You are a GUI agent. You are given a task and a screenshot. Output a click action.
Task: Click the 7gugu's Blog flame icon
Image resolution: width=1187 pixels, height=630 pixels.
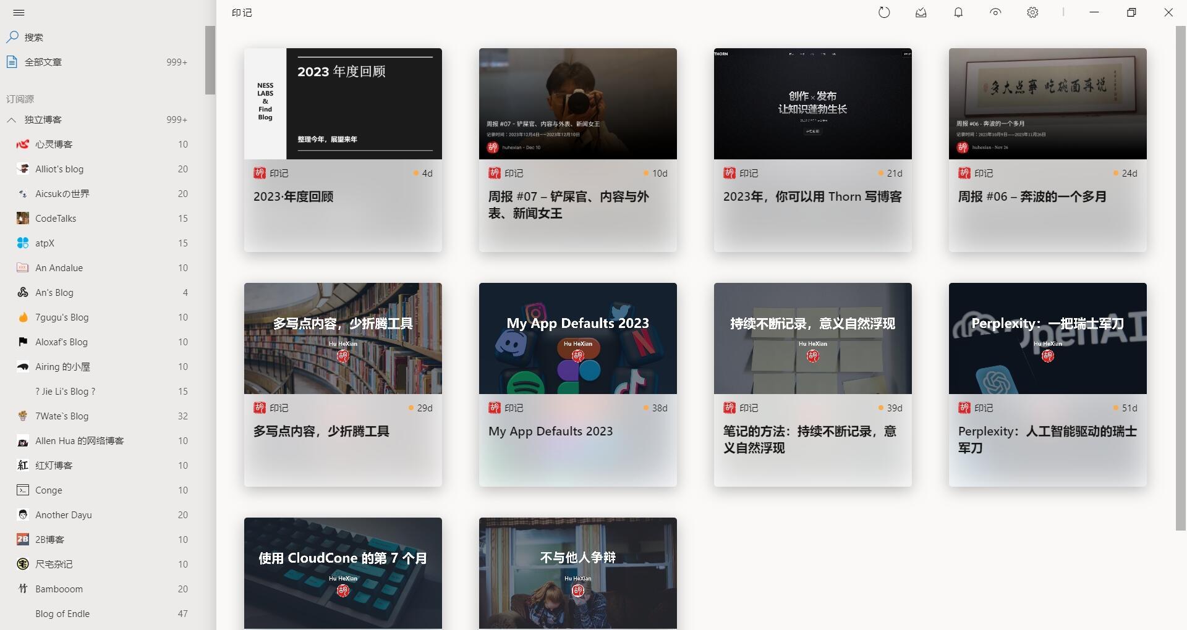click(x=23, y=317)
